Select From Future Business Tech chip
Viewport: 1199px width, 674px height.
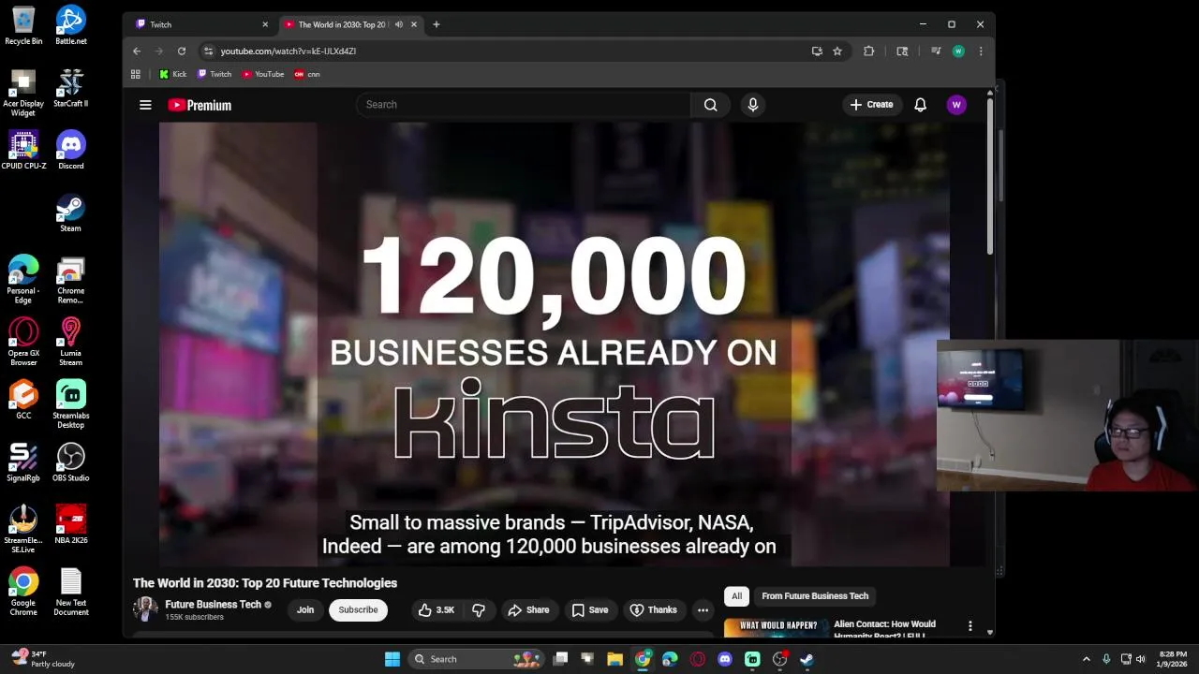815,596
